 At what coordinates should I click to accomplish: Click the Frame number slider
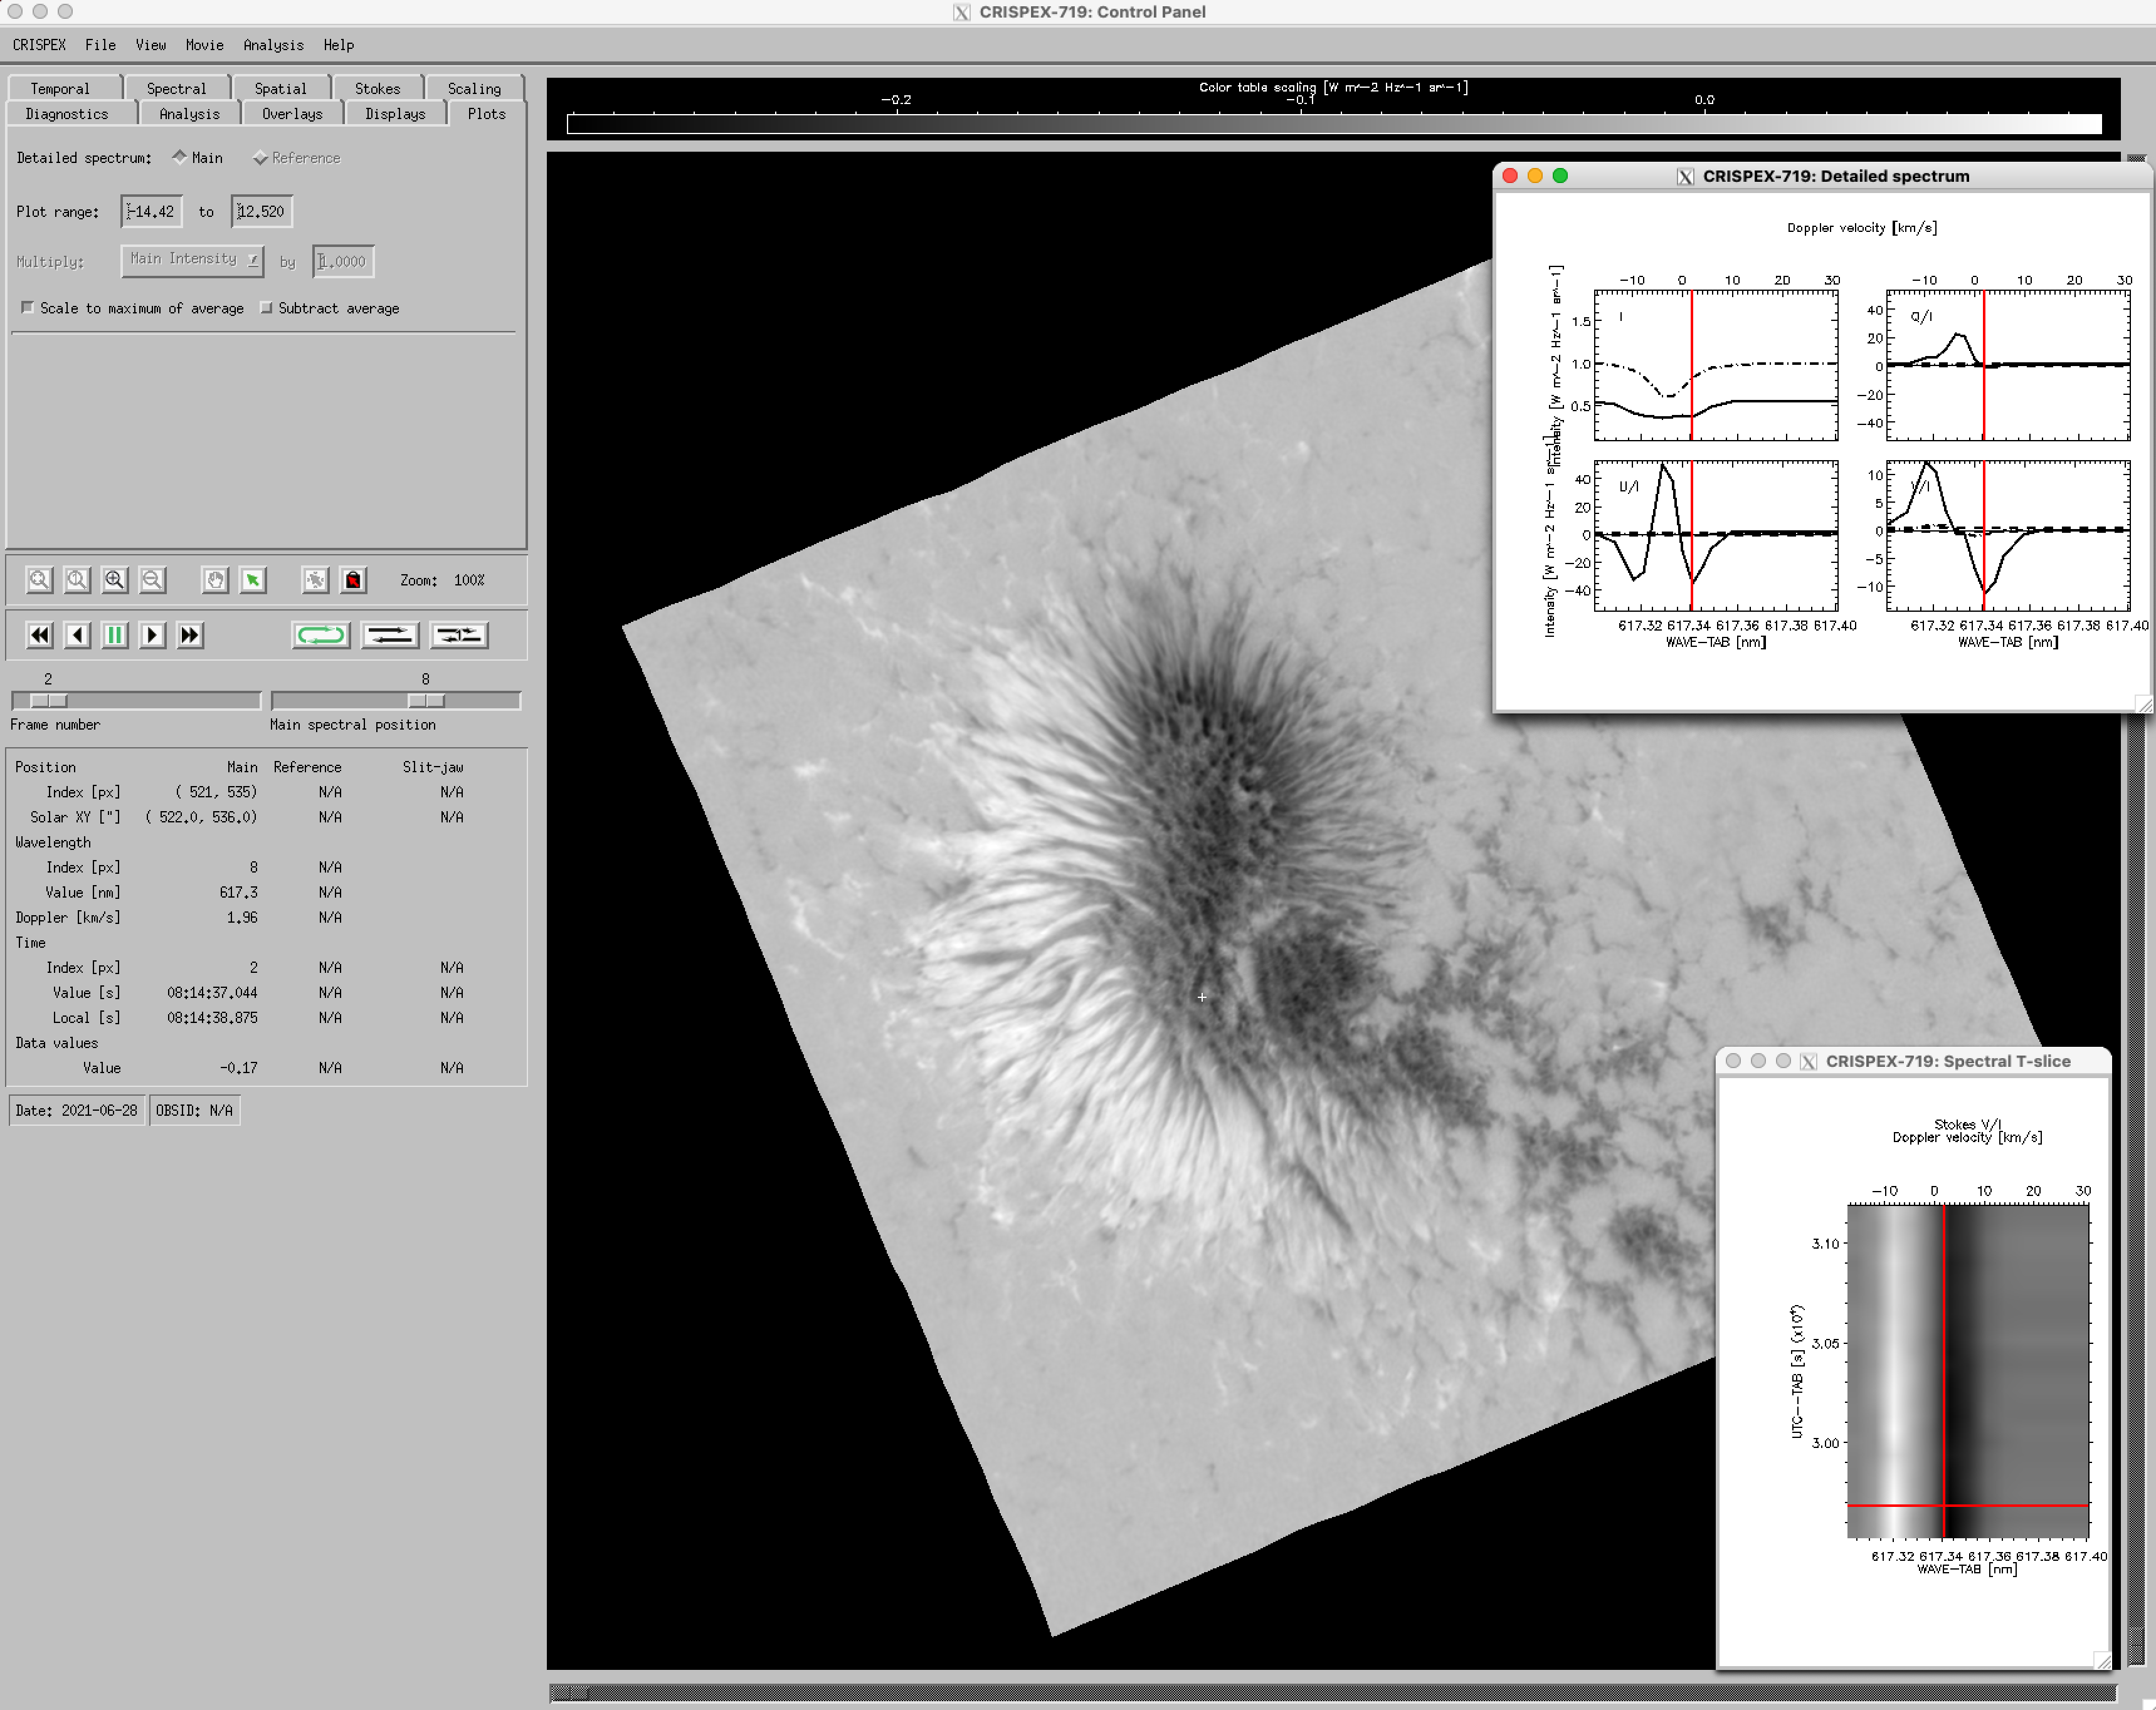point(135,701)
